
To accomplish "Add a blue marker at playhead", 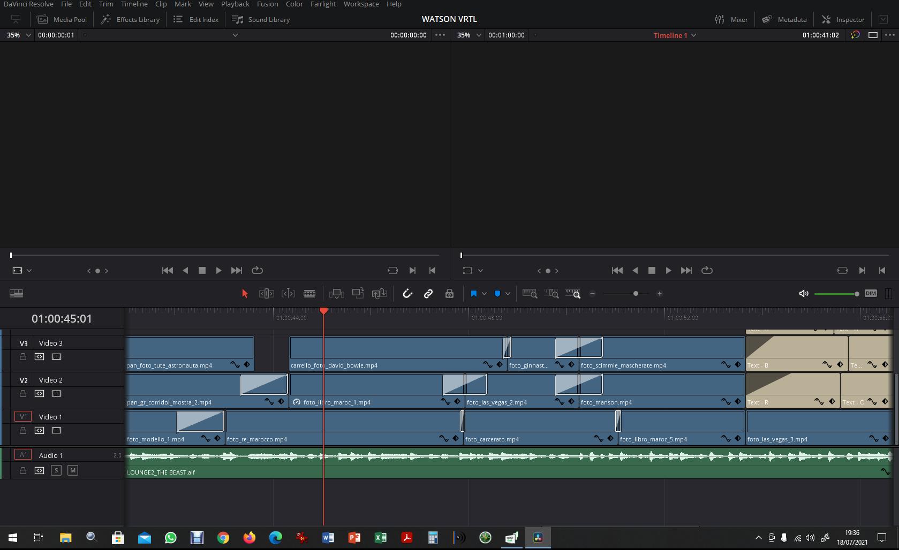I will pos(497,294).
